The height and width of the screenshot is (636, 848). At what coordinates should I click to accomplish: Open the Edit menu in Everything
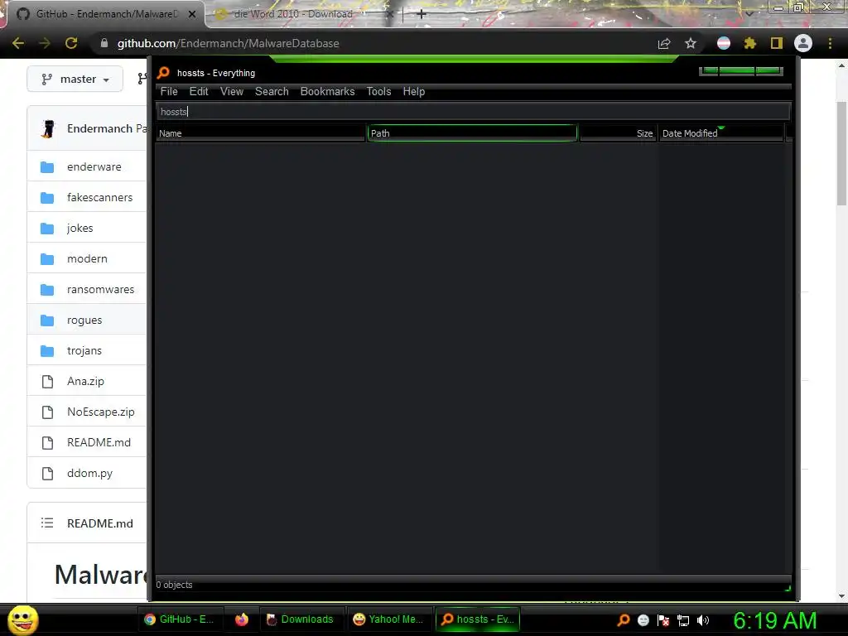coord(199,91)
